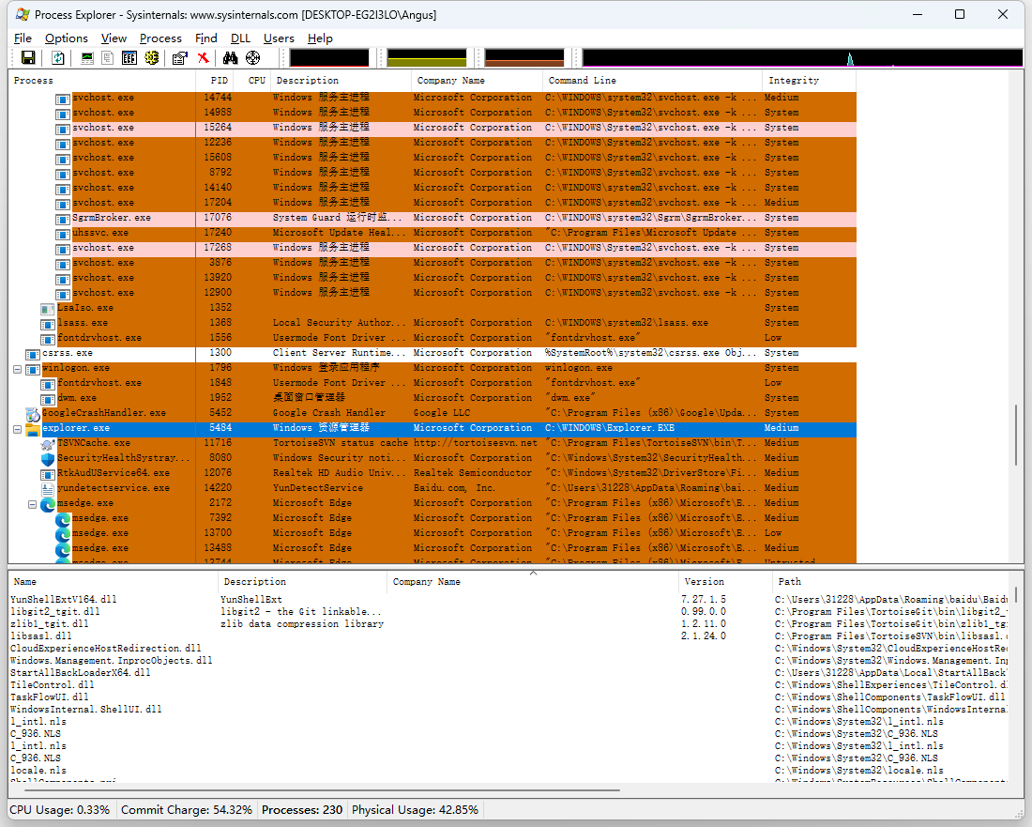Click the SgrmBroker.exe process icon
The image size is (1032, 827).
tap(63, 219)
